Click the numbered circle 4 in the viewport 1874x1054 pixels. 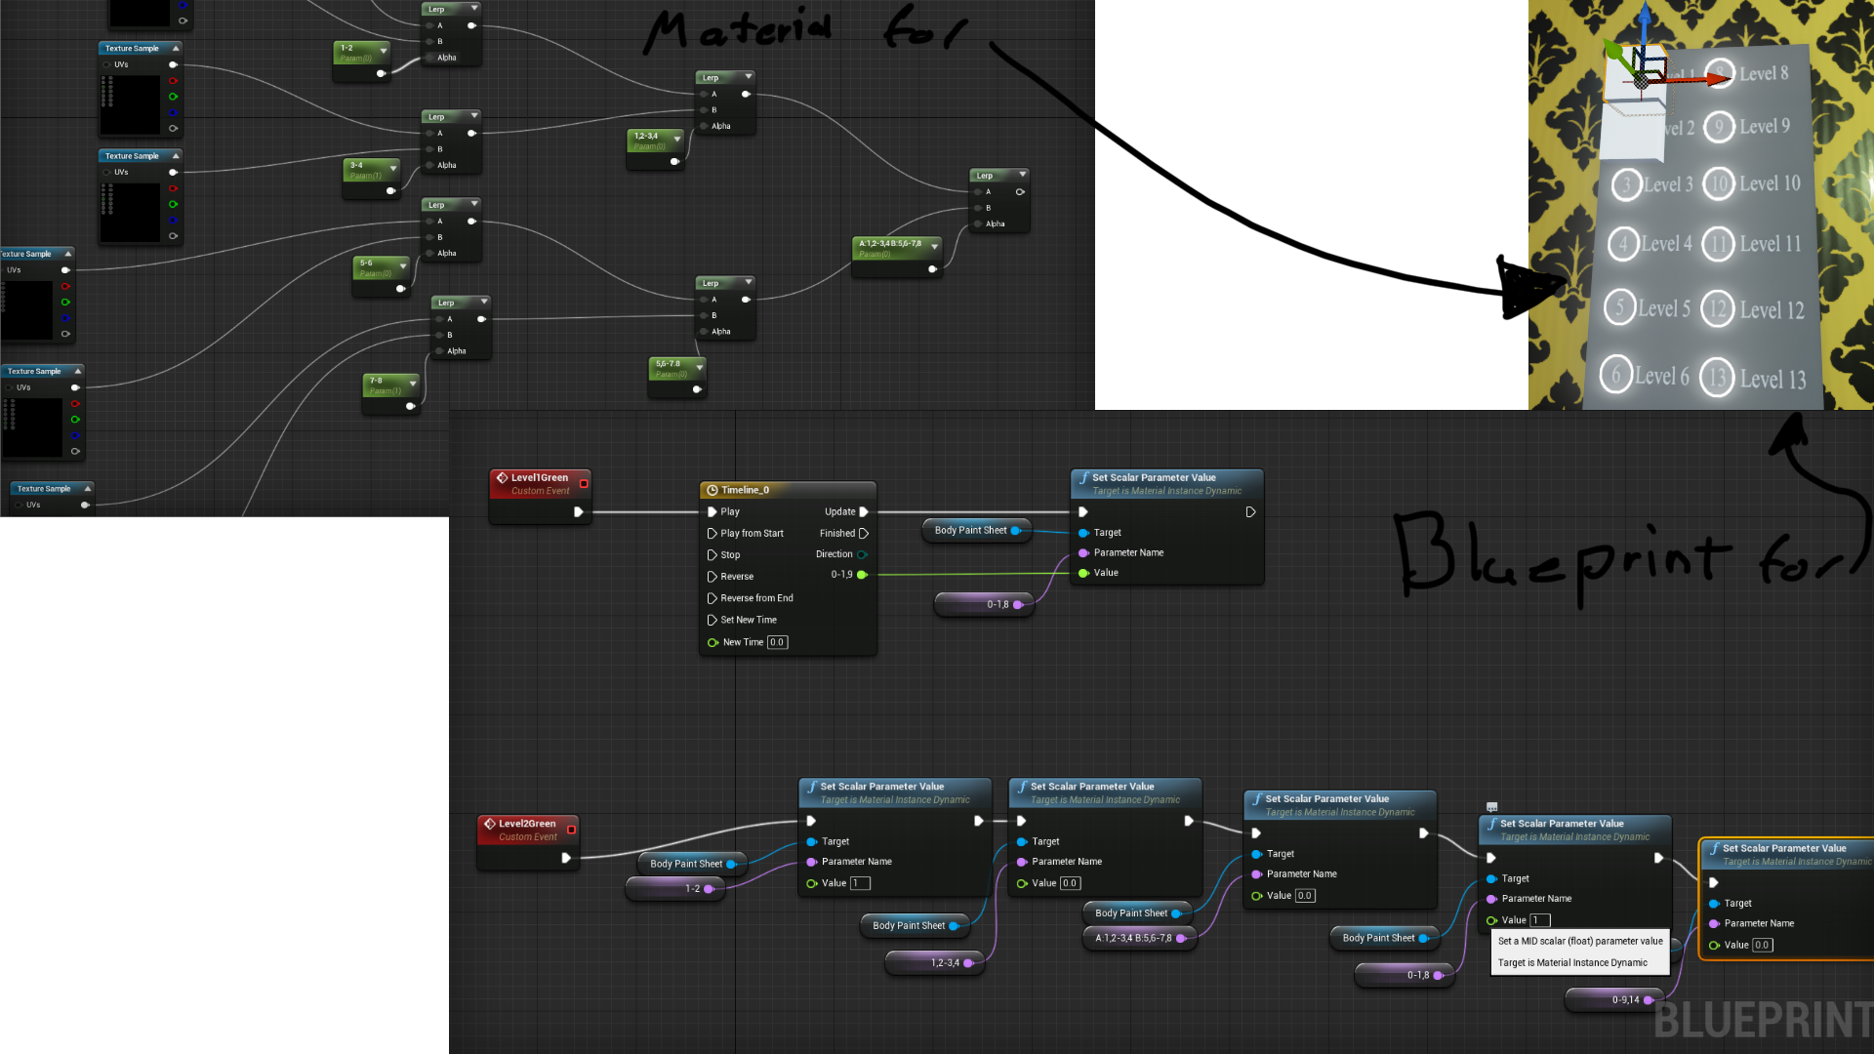pyautogui.click(x=1623, y=244)
